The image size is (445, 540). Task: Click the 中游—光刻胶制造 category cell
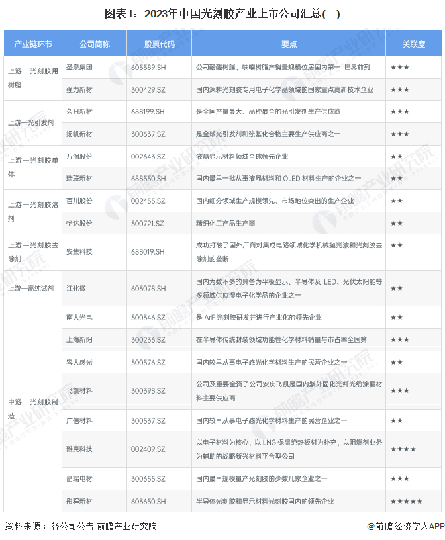pyautogui.click(x=32, y=408)
